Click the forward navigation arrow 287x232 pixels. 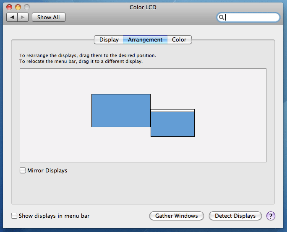pos(23,17)
